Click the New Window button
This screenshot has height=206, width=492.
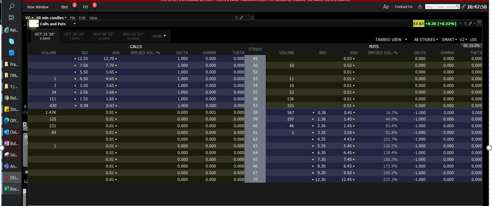(38, 7)
